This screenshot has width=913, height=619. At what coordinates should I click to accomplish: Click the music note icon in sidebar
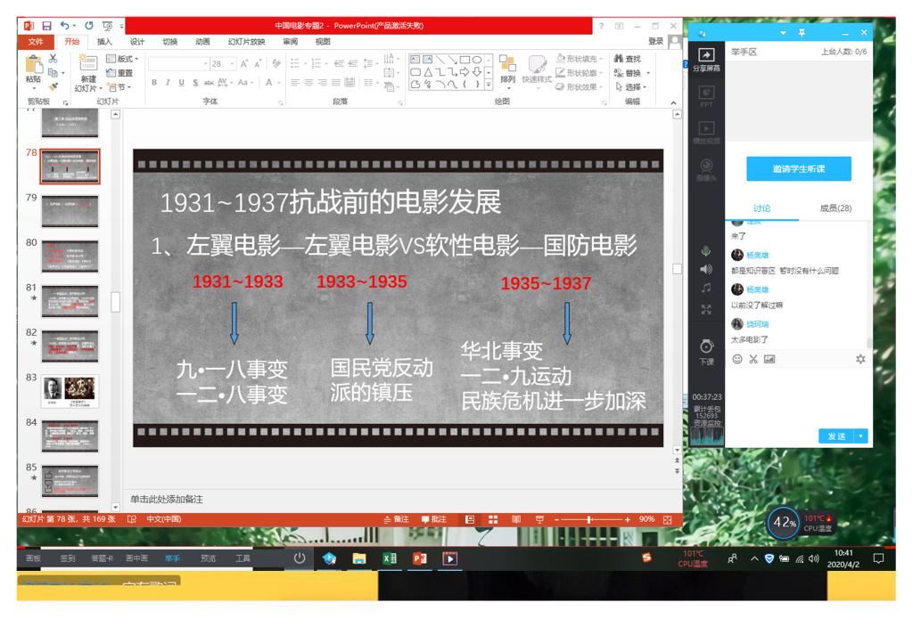706,288
